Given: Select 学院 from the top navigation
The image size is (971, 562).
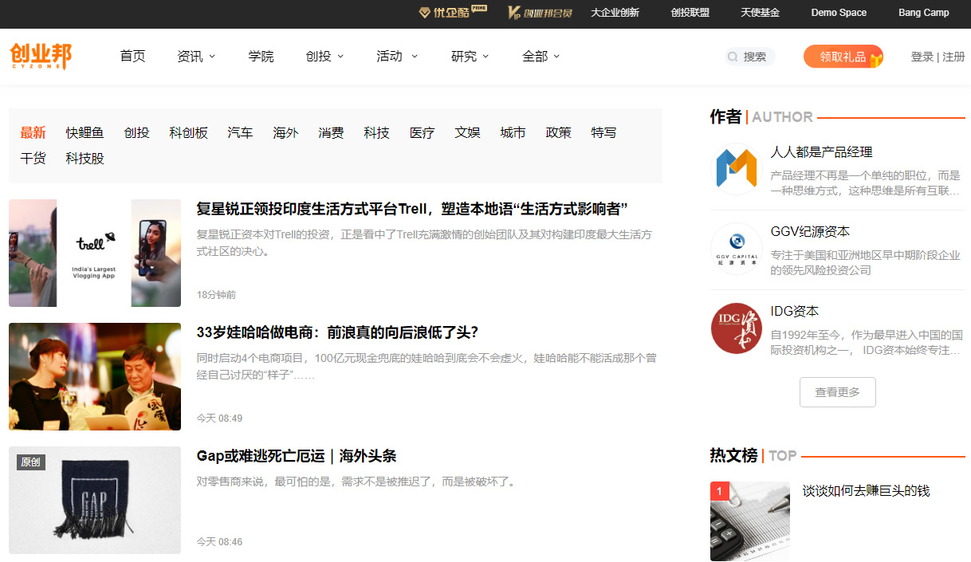Looking at the screenshot, I should [261, 57].
